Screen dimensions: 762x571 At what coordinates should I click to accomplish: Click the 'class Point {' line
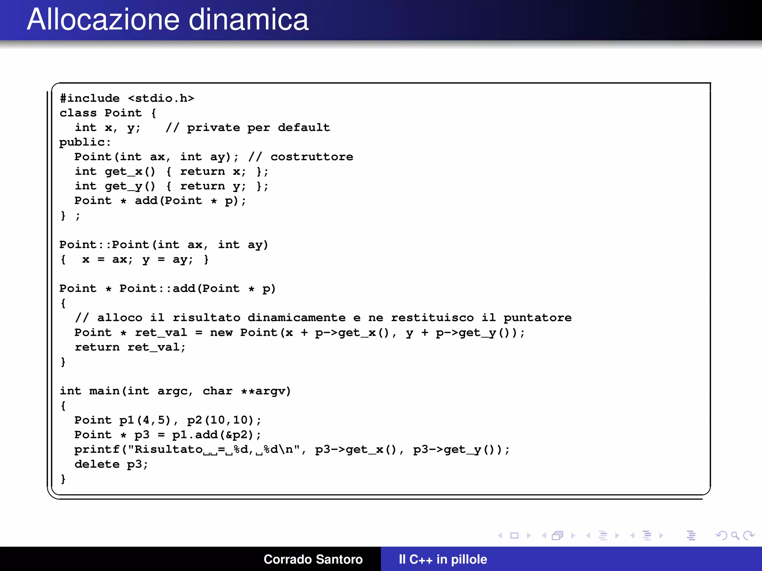point(108,113)
